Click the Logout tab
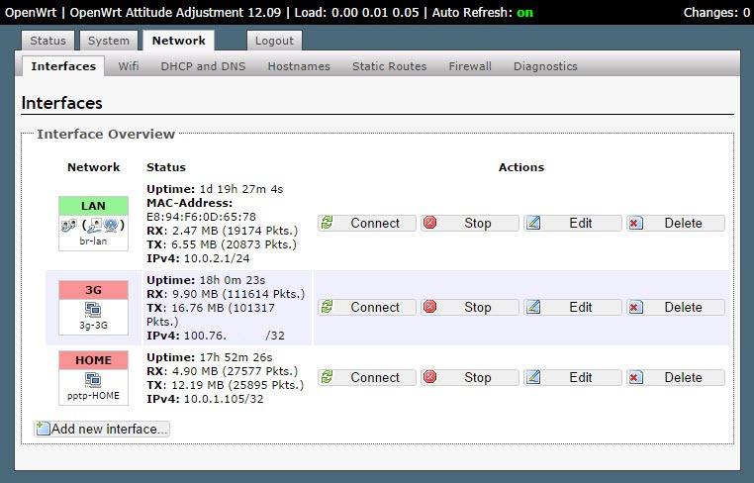Image resolution: width=754 pixels, height=483 pixels. tap(274, 41)
